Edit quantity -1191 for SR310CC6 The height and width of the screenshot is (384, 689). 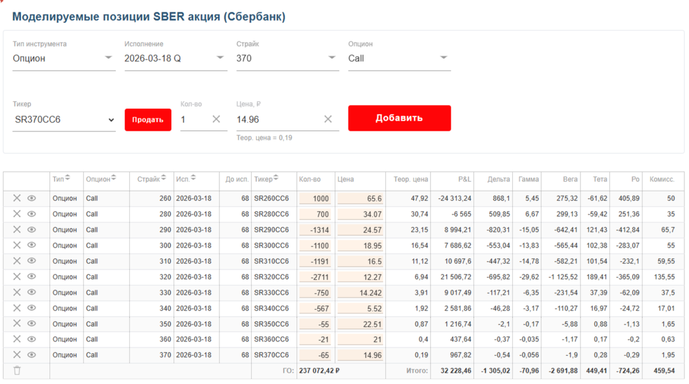(315, 261)
